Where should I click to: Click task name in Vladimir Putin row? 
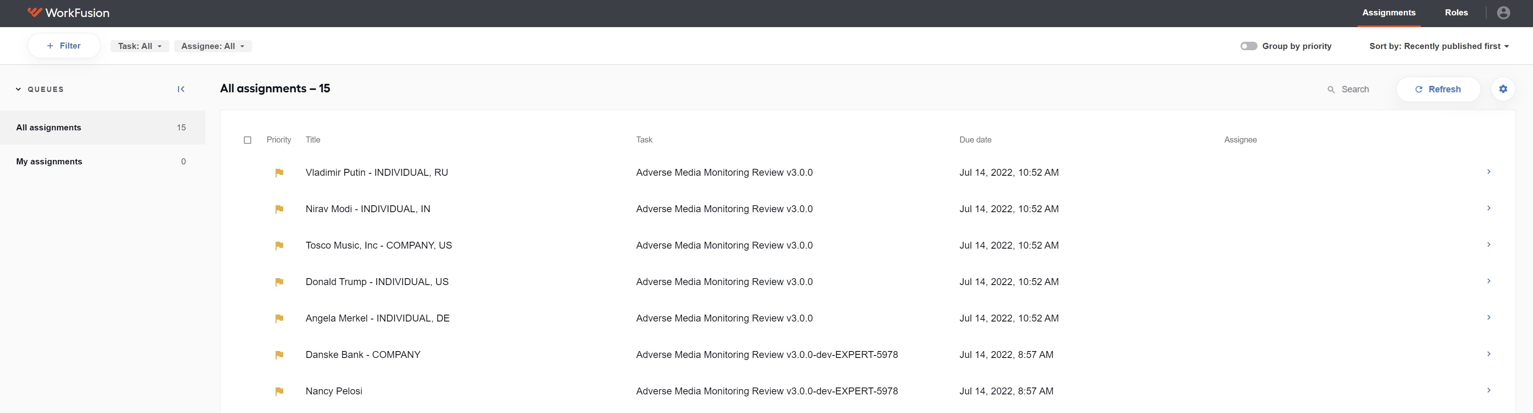[x=724, y=172]
